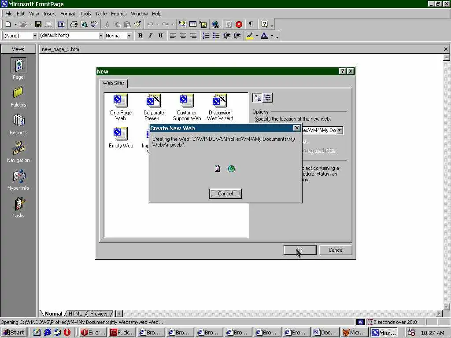Image resolution: width=451 pixels, height=338 pixels.
Task: Open the Hyperlinks view
Action: coord(18,180)
